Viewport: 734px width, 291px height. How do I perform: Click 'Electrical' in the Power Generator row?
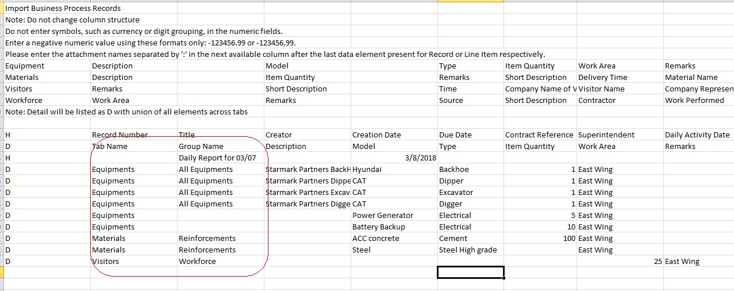(x=471, y=215)
